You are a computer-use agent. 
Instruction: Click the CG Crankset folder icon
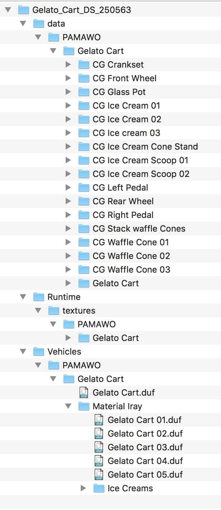(84, 65)
